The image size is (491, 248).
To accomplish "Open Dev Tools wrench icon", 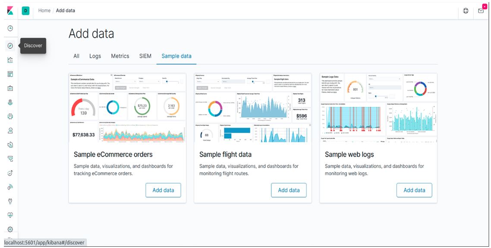I will (x=10, y=201).
